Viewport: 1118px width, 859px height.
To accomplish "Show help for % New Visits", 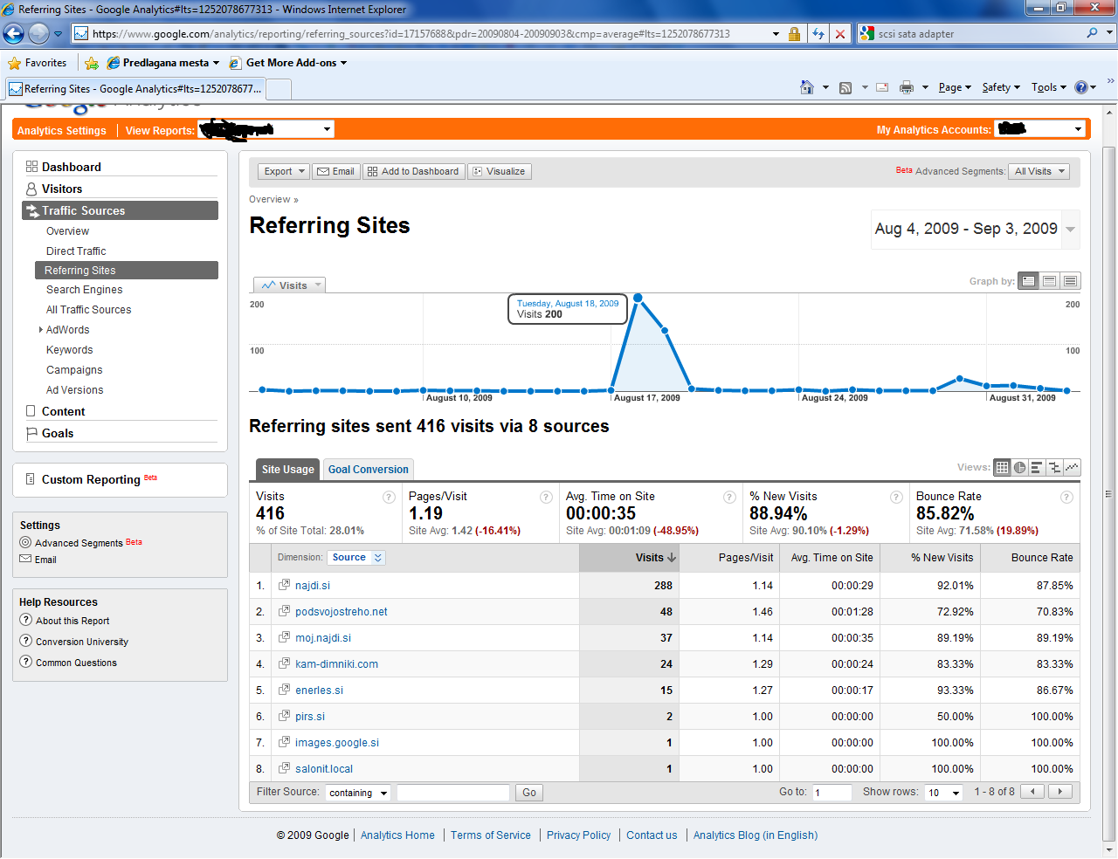I will click(x=896, y=497).
